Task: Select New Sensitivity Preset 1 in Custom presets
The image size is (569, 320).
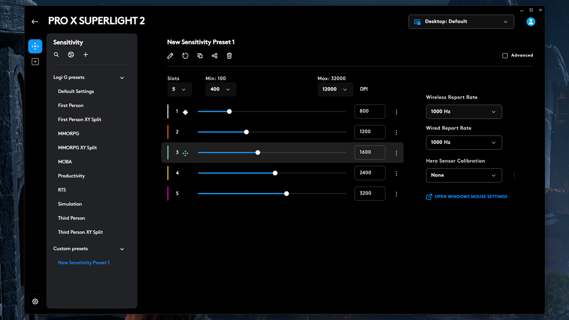Action: 84,263
